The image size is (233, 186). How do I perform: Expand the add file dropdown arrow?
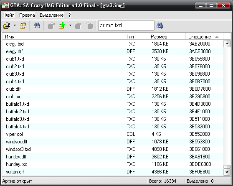tap(70, 25)
